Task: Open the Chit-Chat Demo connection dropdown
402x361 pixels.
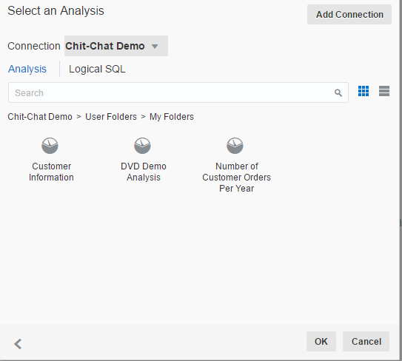Action: click(x=116, y=46)
